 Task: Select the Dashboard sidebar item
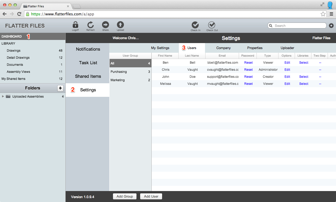click(x=33, y=37)
